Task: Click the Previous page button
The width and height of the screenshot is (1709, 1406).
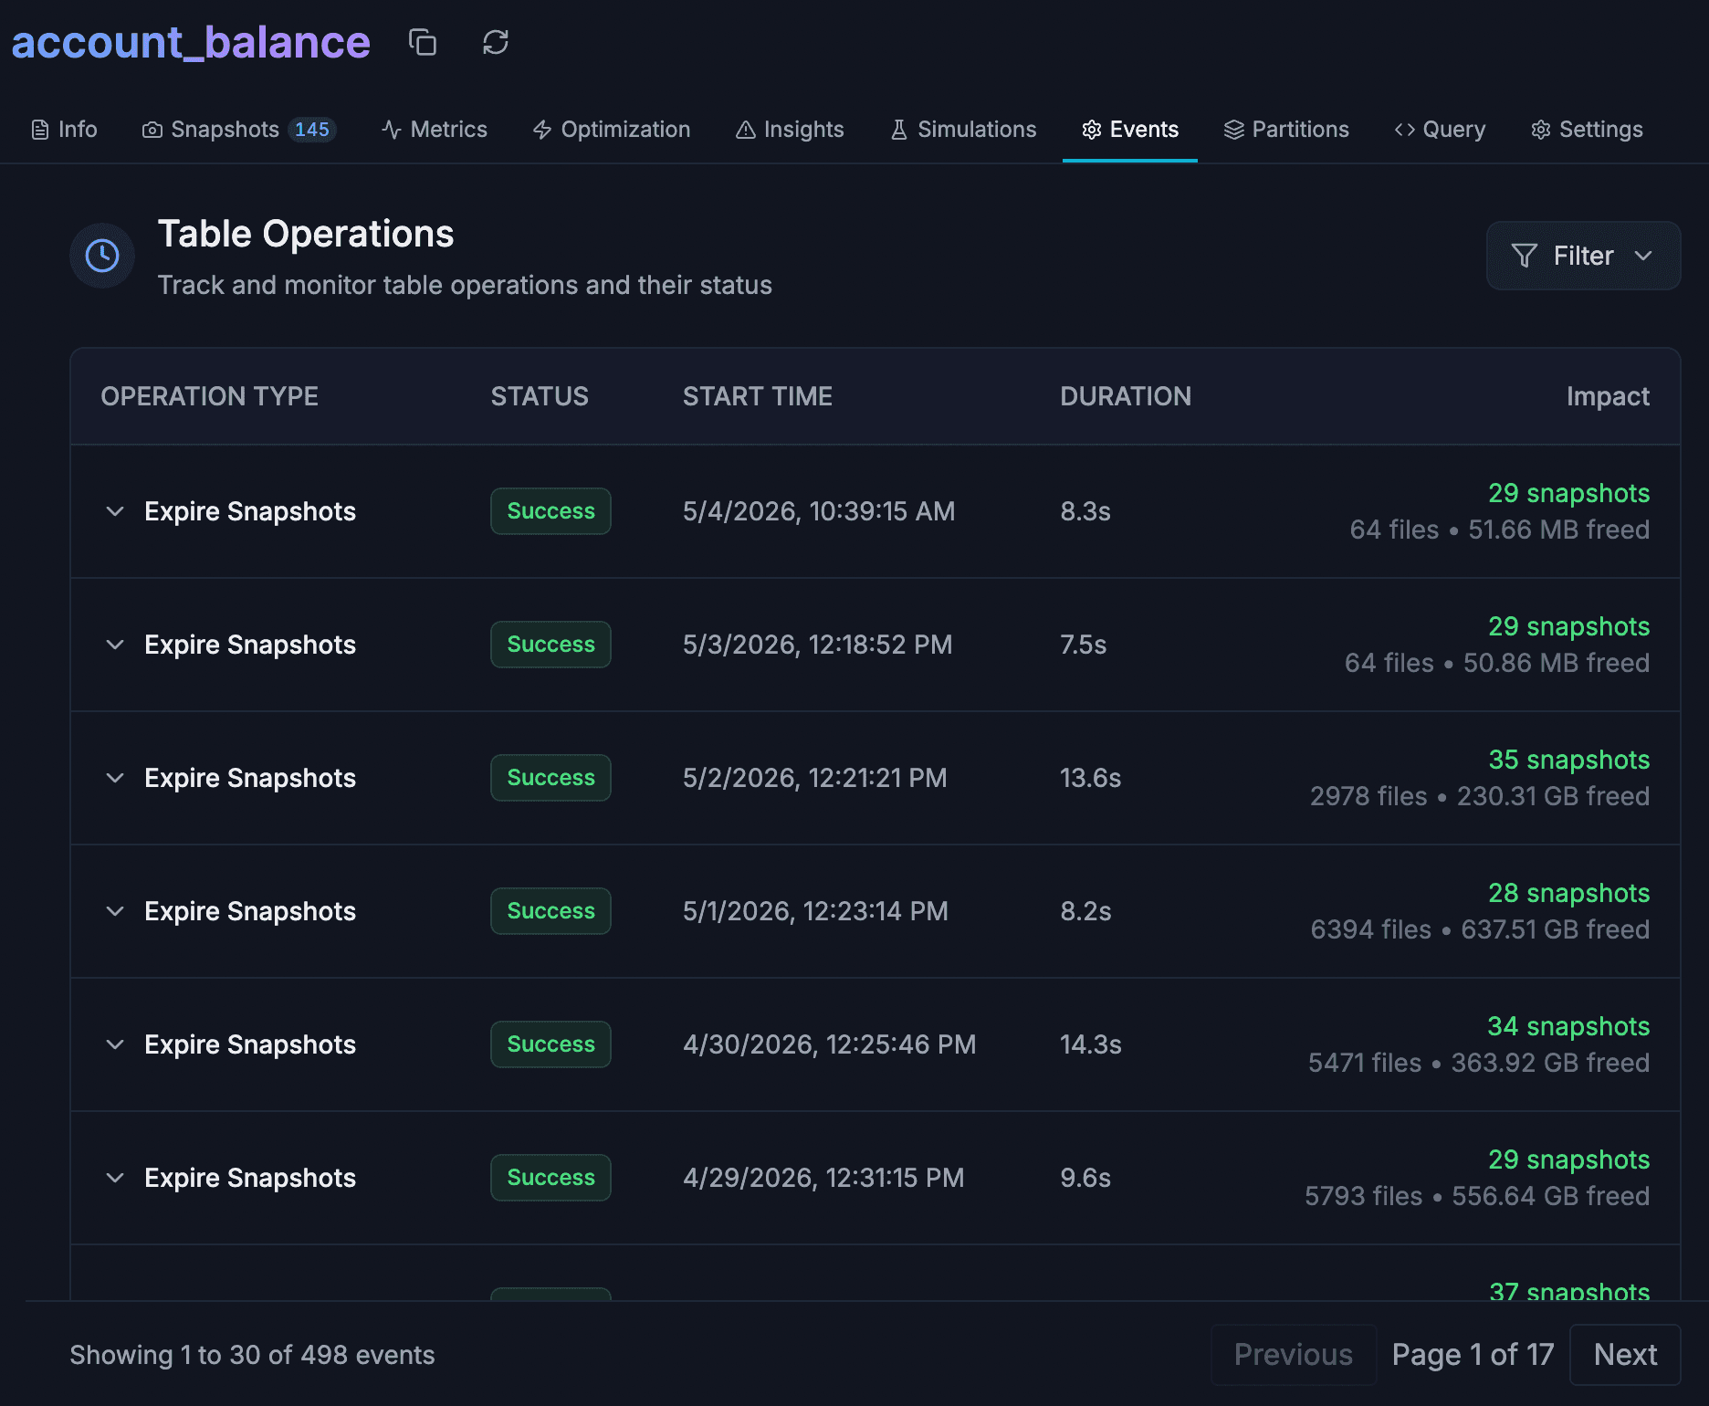Action: click(1293, 1355)
